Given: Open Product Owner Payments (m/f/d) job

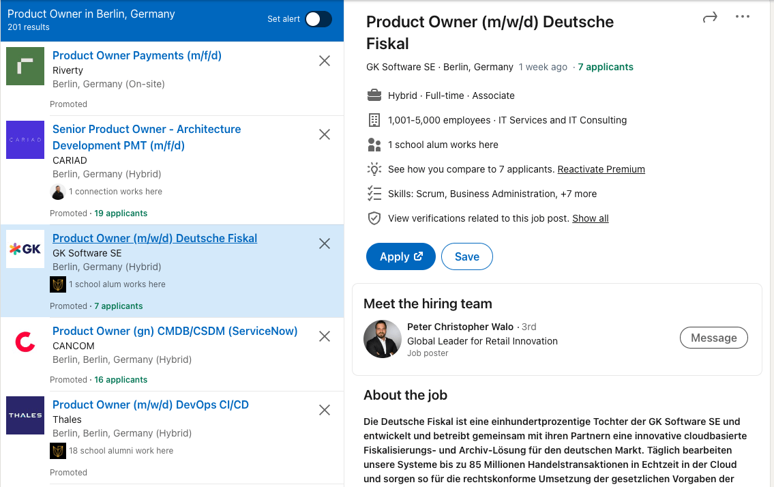Looking at the screenshot, I should click(x=137, y=55).
